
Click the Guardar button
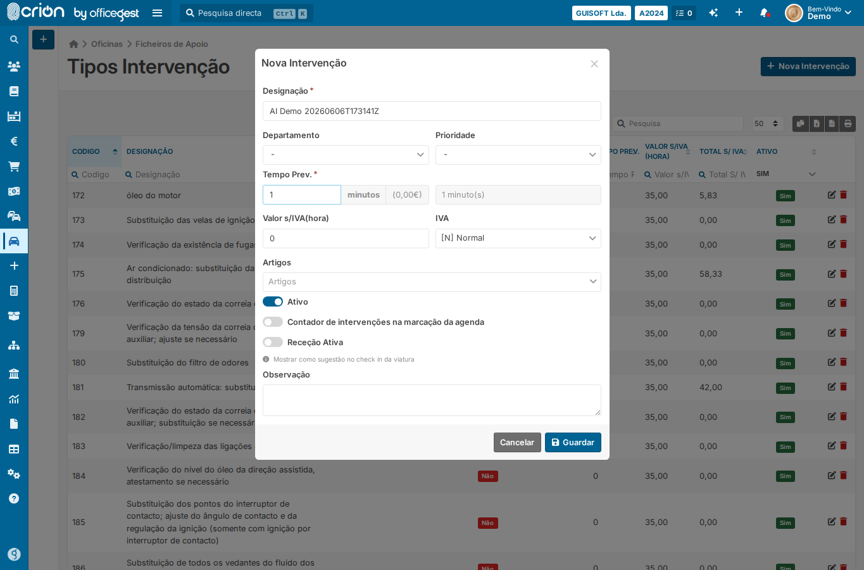[x=573, y=442]
